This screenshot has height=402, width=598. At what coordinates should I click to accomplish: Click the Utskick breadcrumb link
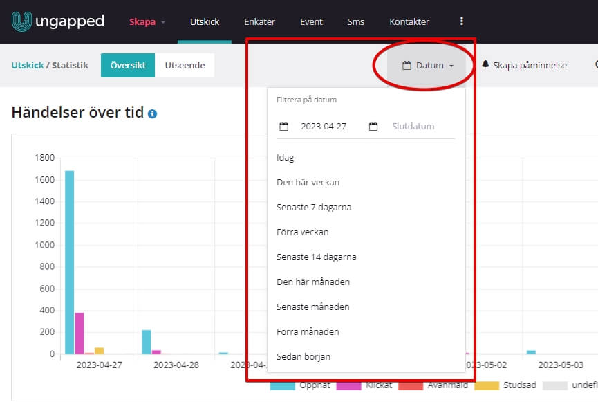point(28,65)
